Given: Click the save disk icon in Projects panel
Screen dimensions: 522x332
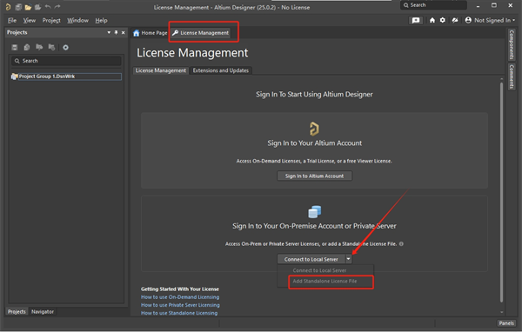Looking at the screenshot, I should pos(14,48).
